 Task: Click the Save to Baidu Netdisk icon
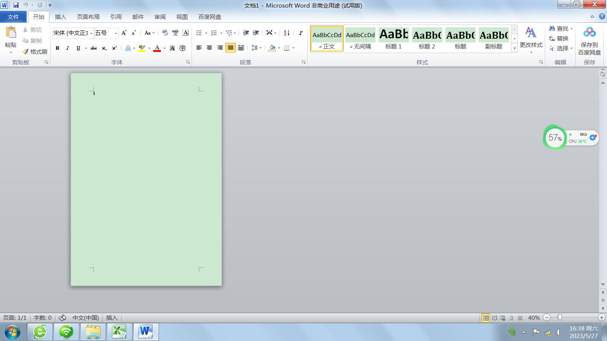point(589,33)
